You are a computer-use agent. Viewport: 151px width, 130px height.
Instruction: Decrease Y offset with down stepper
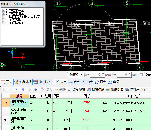coord(130,76)
